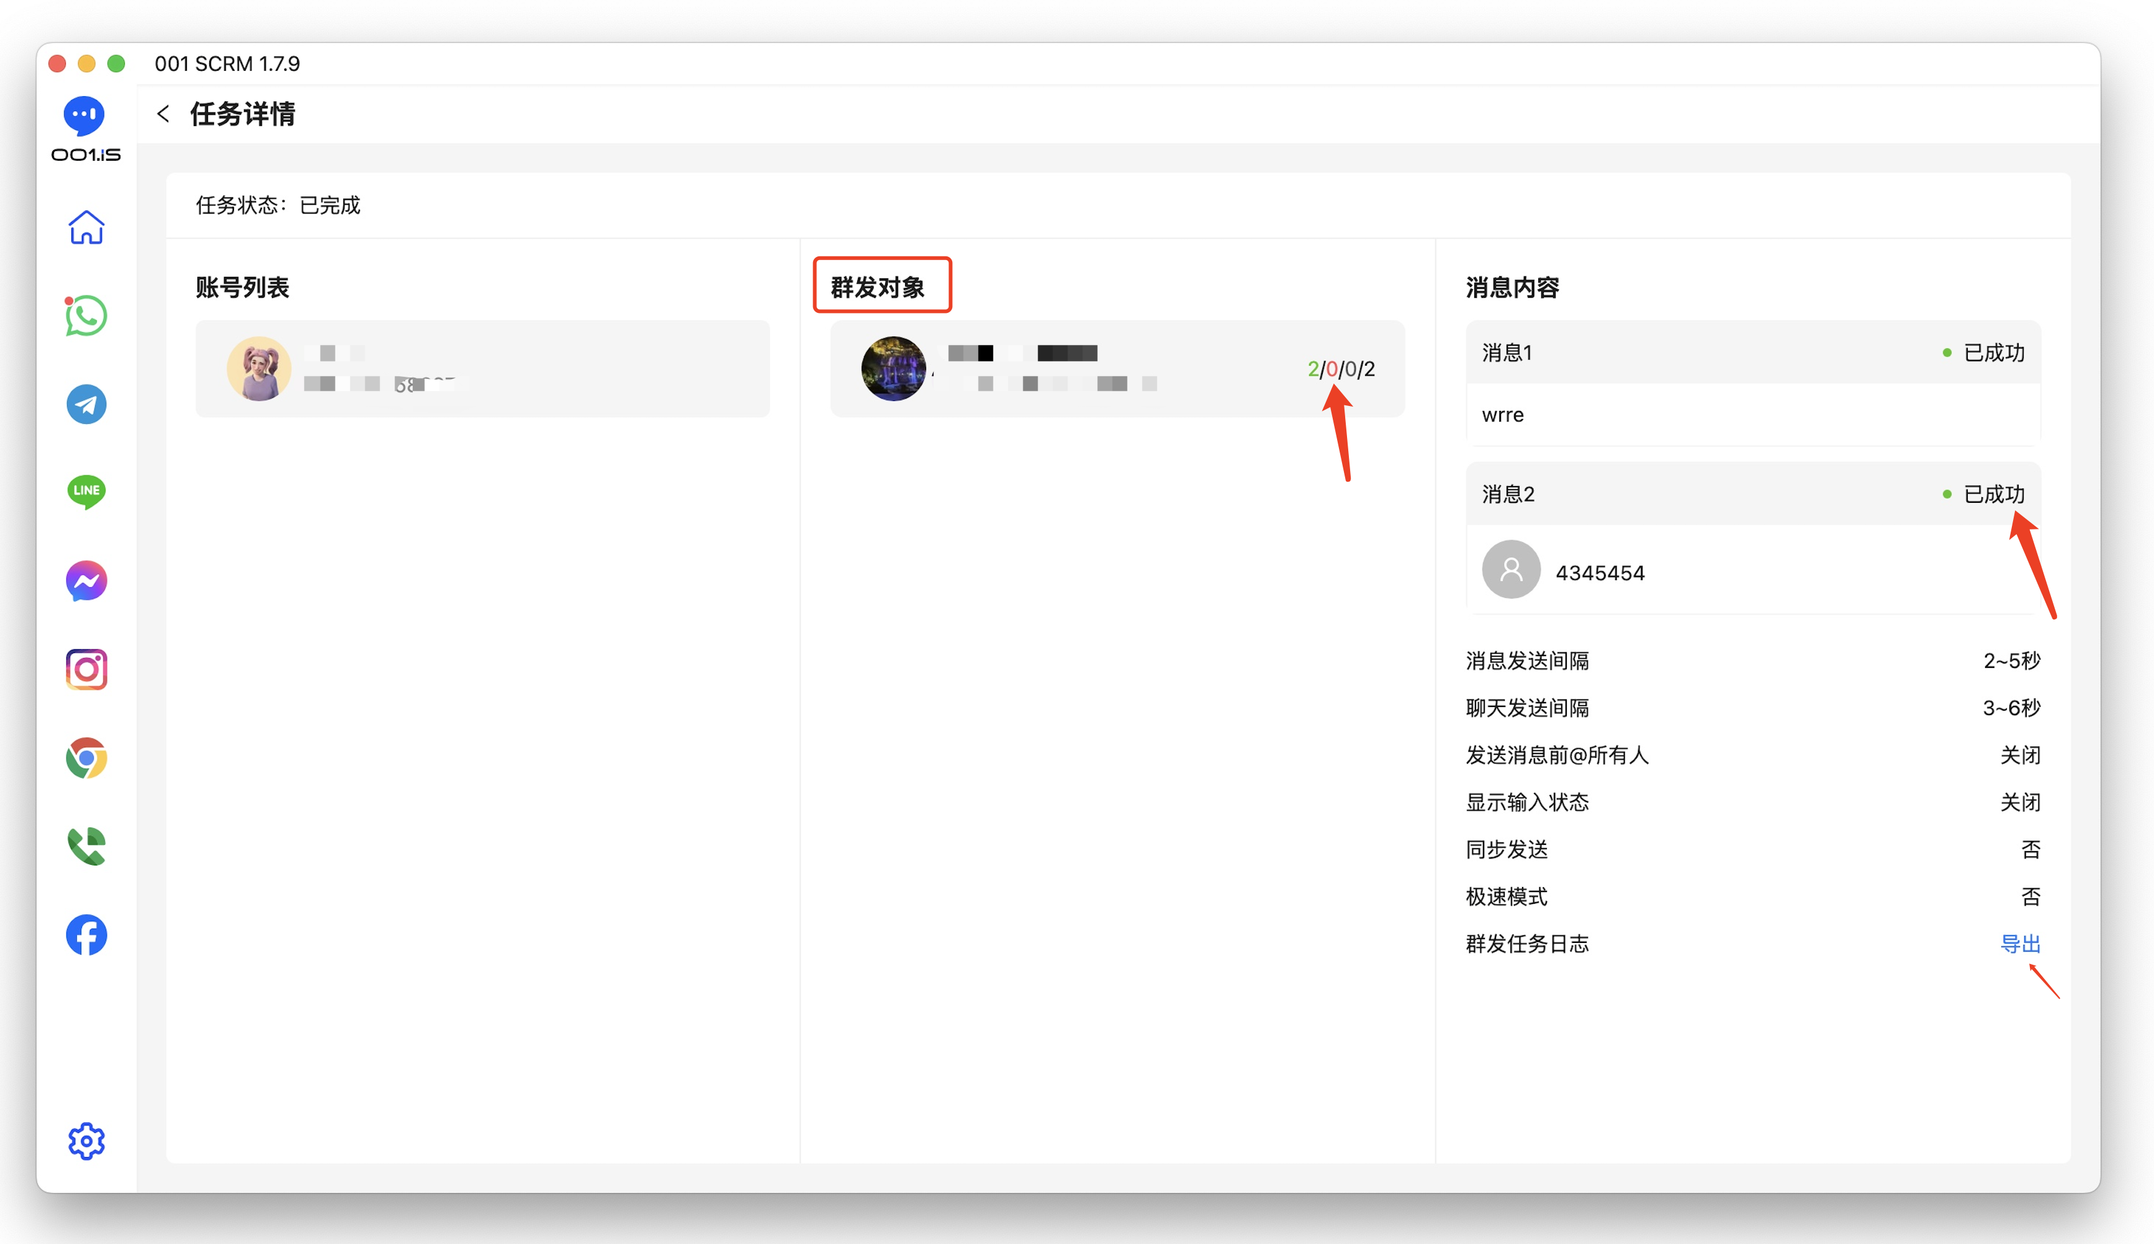Open the Instagram channel
This screenshot has width=2154, height=1244.
[84, 668]
